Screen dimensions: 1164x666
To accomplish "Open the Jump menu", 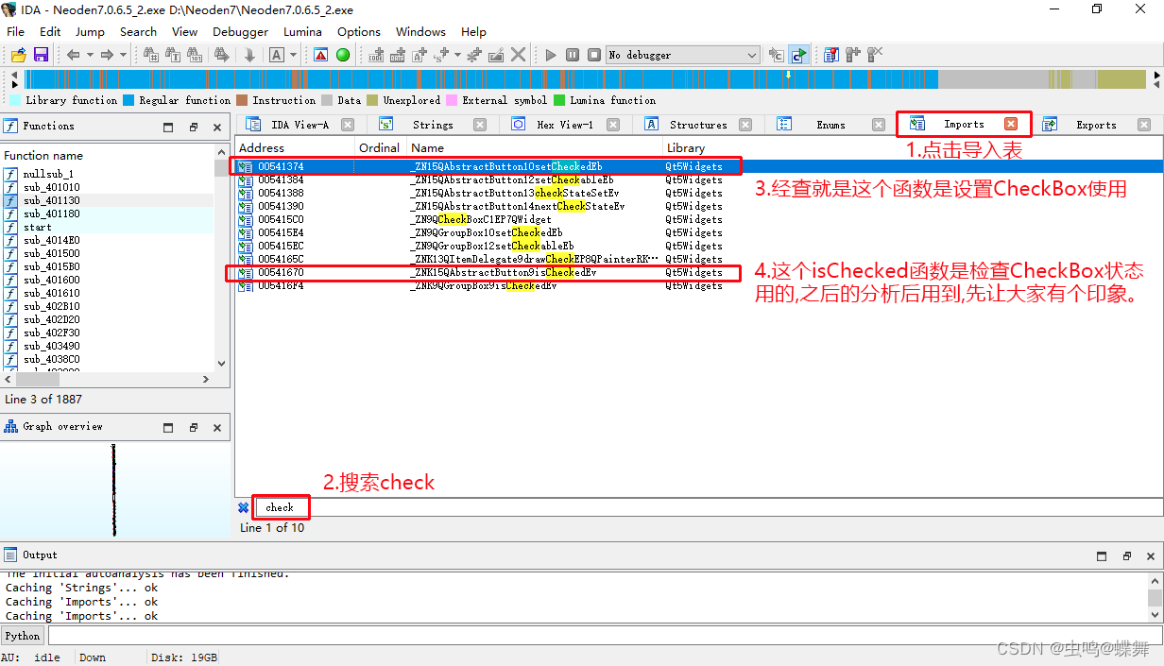I will [x=90, y=31].
